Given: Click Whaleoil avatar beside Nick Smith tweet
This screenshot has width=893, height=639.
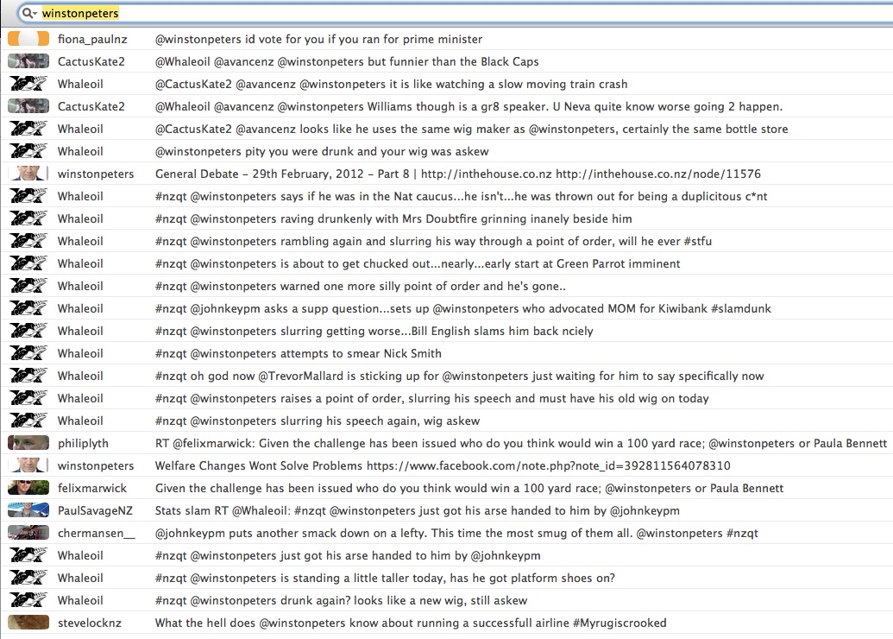Looking at the screenshot, I should click(x=28, y=353).
